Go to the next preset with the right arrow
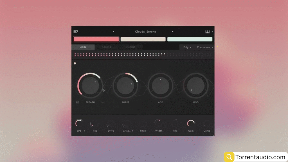Image resolution: width=288 pixels, height=162 pixels. click(x=173, y=32)
